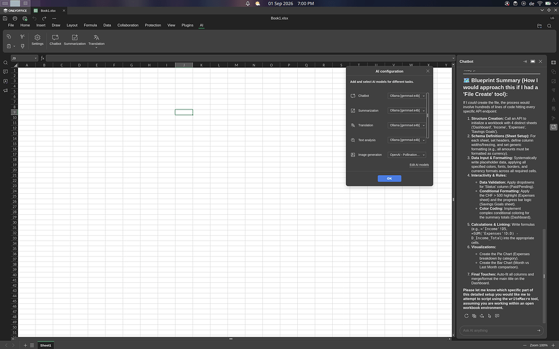Open the Summarization model dropdown

click(407, 111)
